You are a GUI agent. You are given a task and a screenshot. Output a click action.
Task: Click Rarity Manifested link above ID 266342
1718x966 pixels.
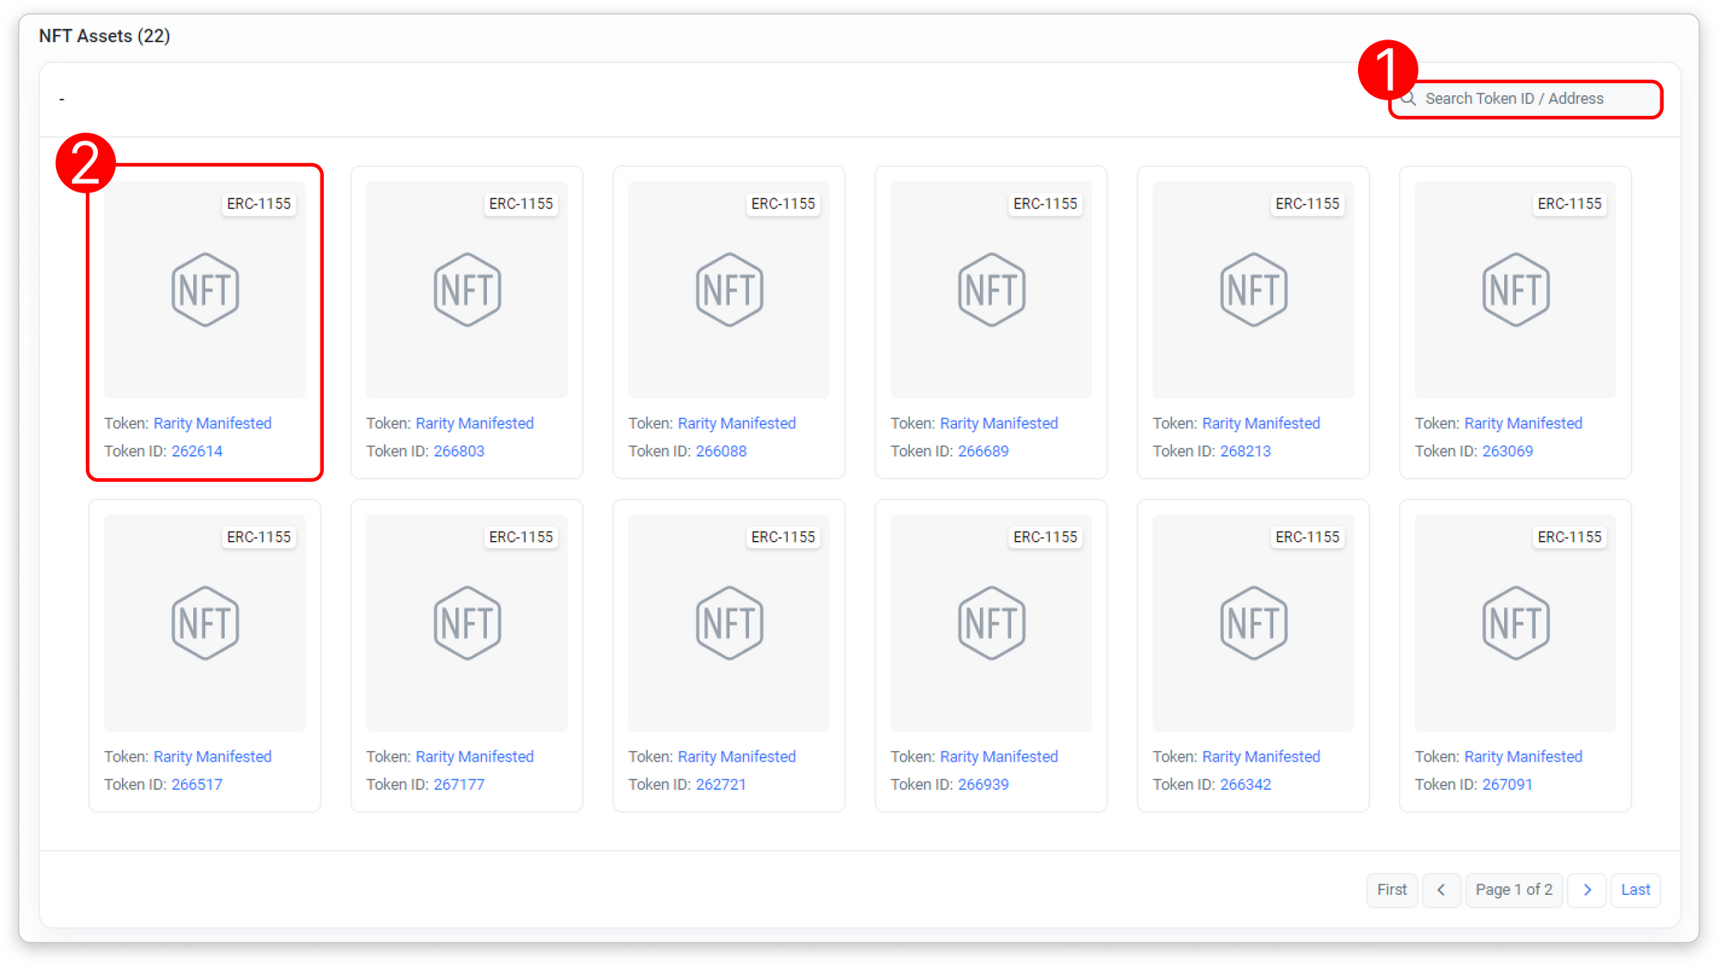tap(1260, 756)
